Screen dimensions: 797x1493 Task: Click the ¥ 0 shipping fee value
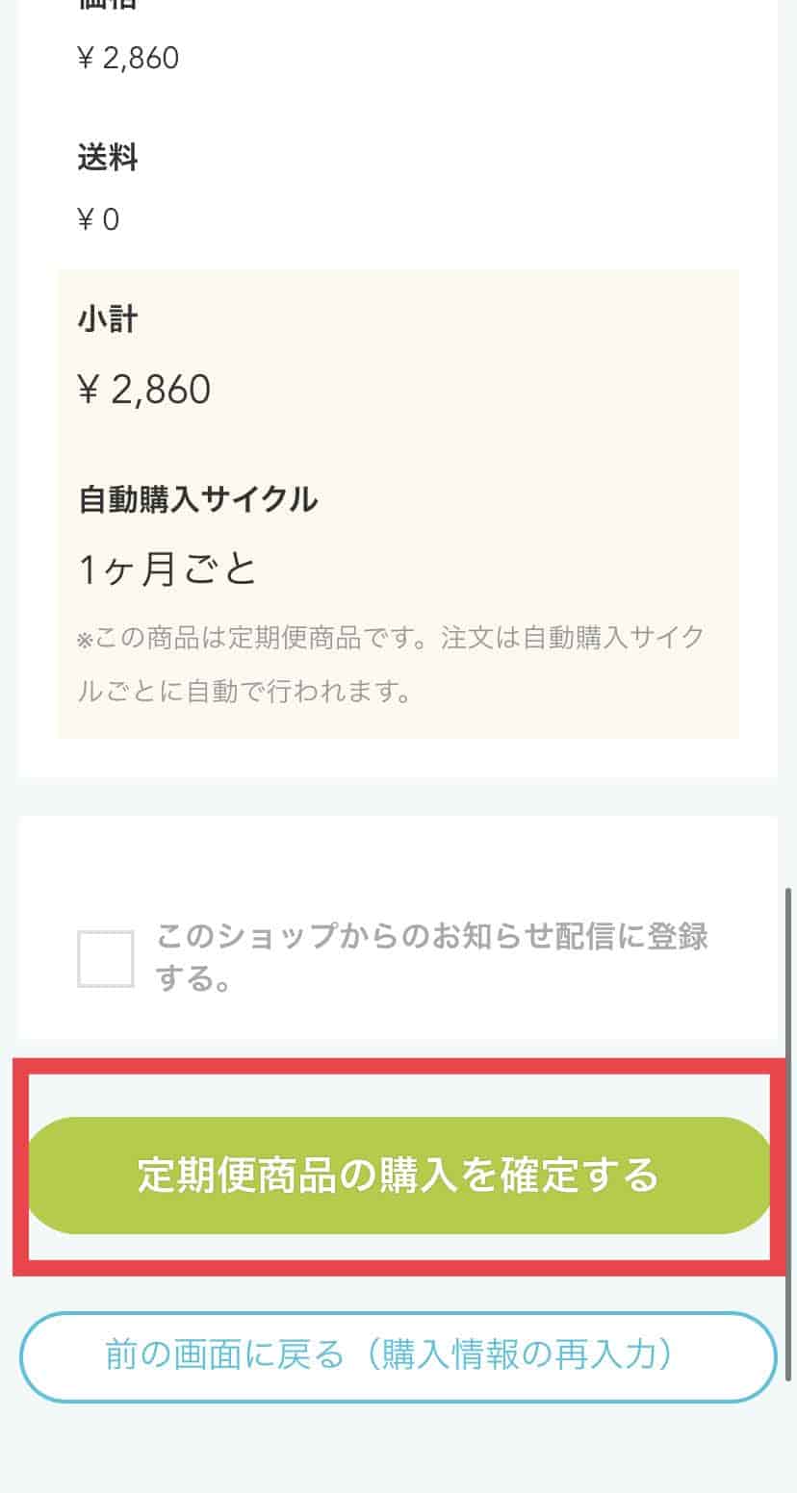point(98,220)
